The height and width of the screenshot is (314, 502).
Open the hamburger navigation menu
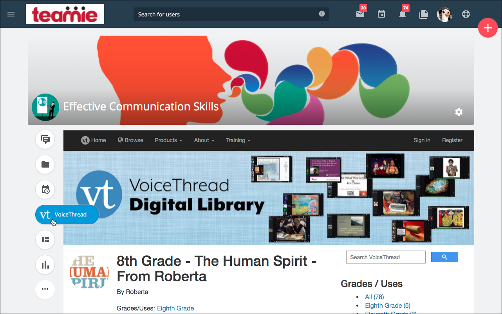click(11, 14)
